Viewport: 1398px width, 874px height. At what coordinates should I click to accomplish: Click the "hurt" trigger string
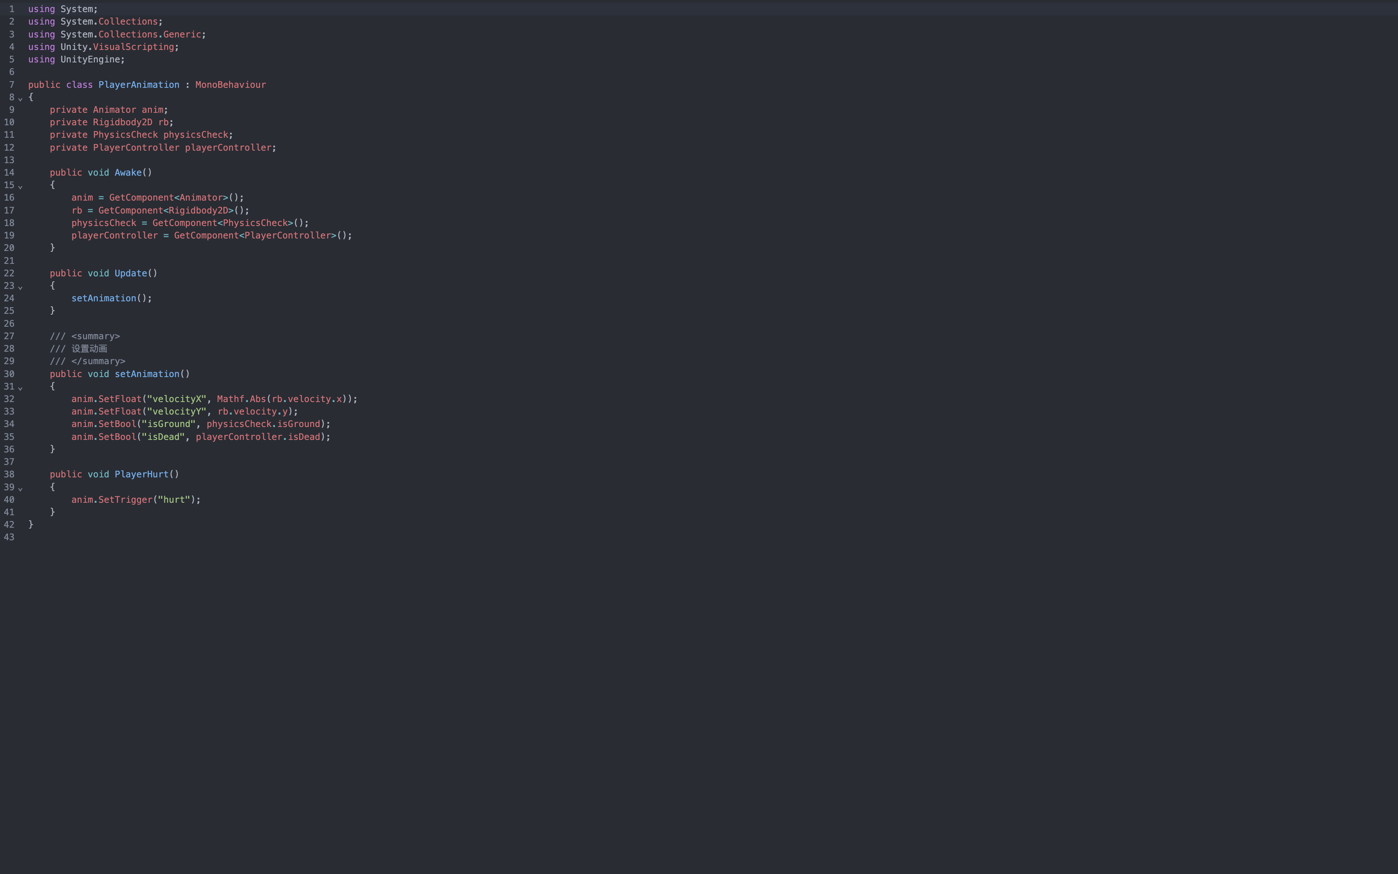point(174,499)
